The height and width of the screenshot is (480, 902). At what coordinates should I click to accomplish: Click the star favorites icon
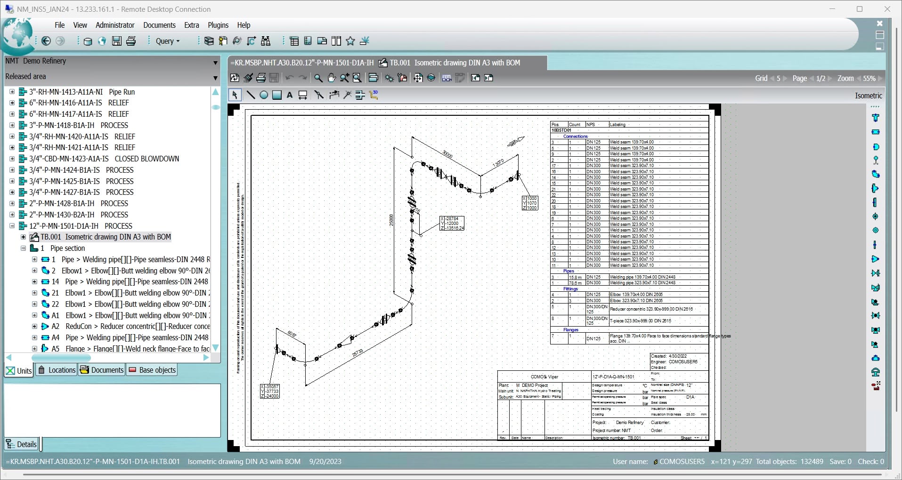350,41
